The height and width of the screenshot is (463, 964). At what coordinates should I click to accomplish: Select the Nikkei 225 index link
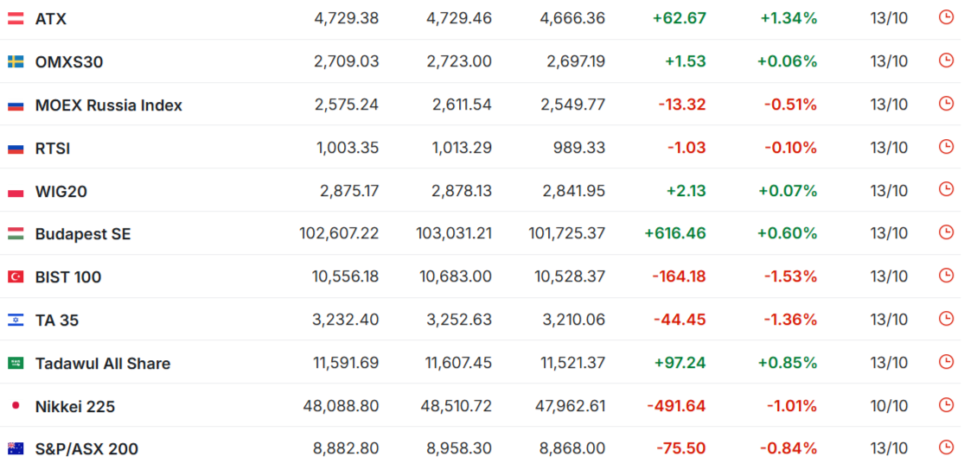(75, 407)
